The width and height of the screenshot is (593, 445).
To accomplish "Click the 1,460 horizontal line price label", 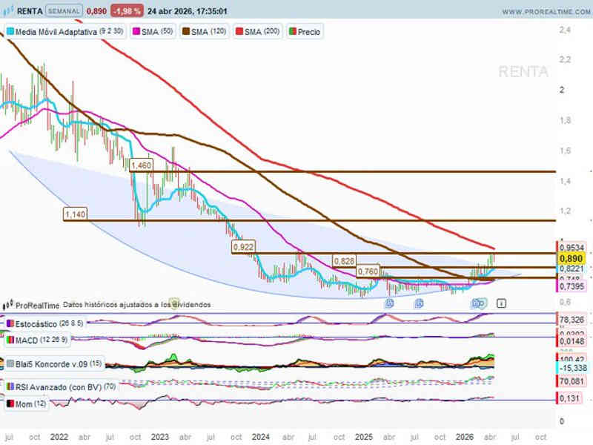I will tap(141, 165).
